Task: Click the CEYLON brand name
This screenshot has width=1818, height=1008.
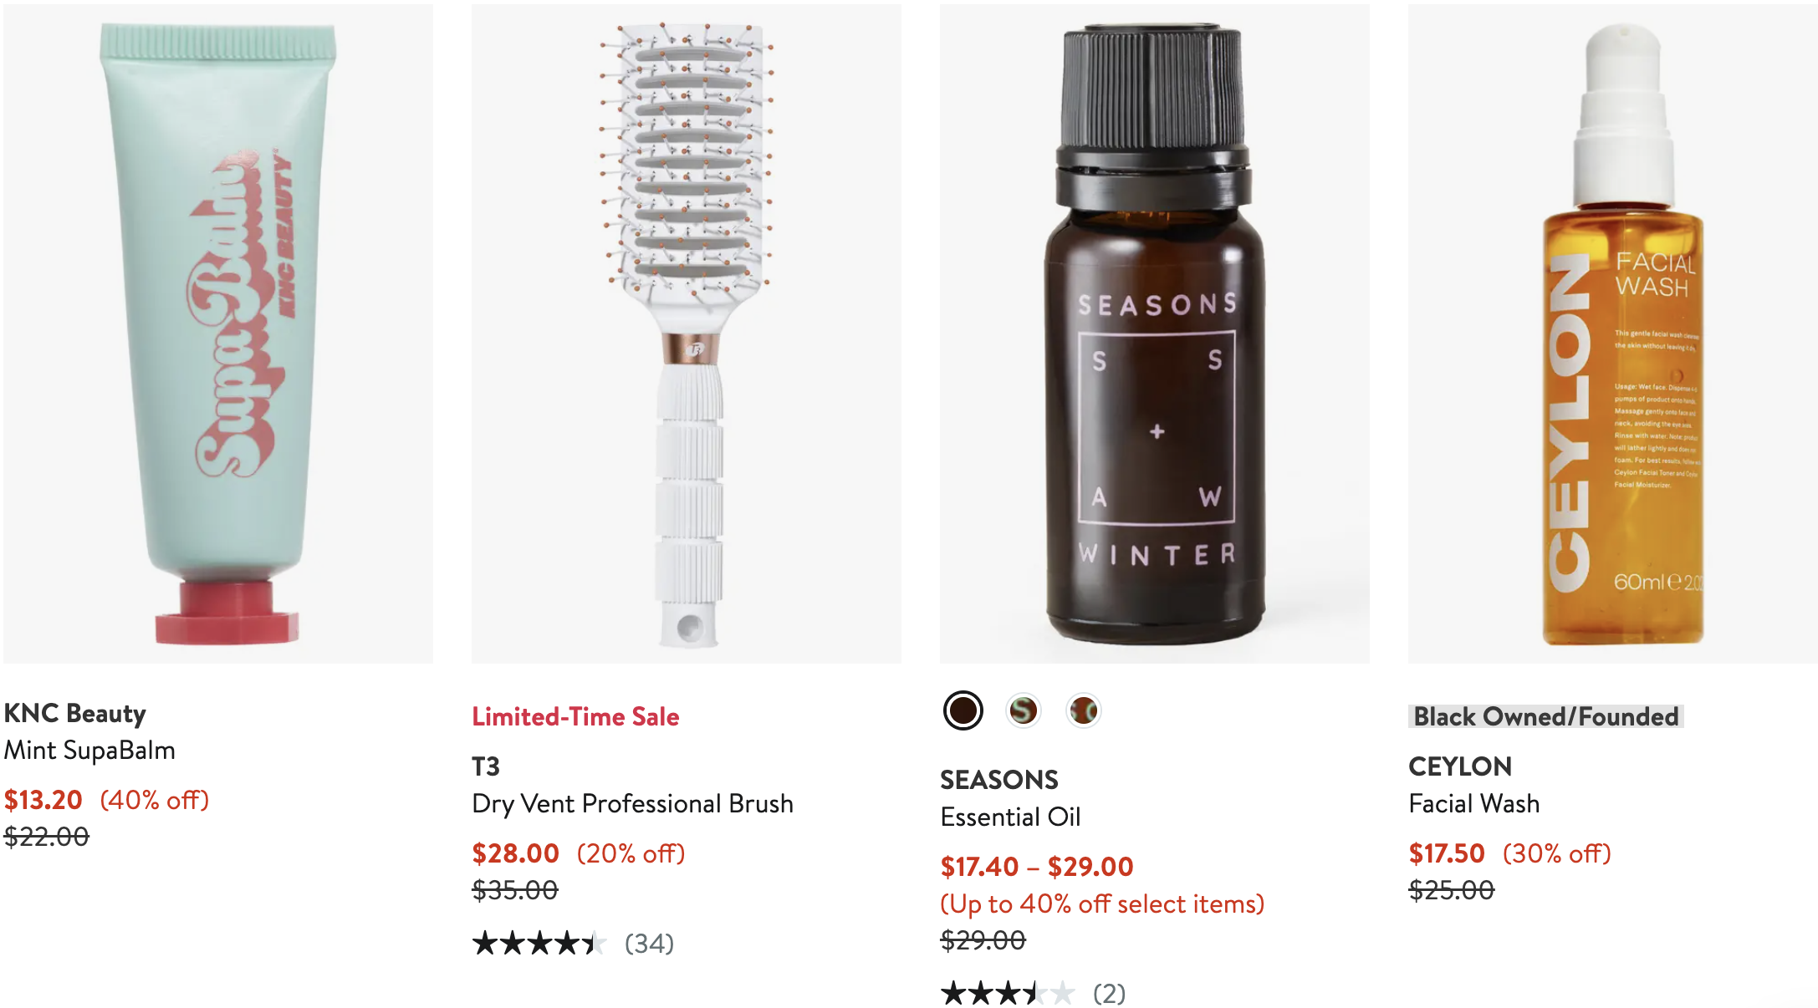Action: 1460,766
